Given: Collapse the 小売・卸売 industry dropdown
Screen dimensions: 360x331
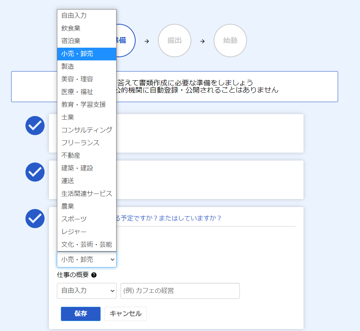Looking at the screenshot, I should tap(87, 259).
